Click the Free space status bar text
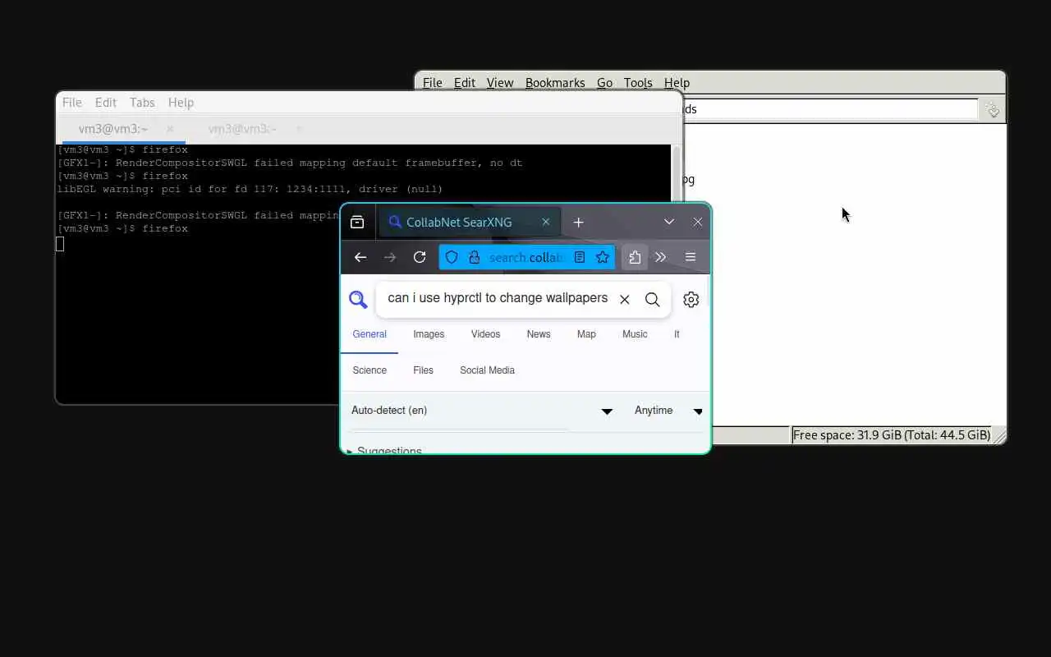The width and height of the screenshot is (1051, 657). 892,435
